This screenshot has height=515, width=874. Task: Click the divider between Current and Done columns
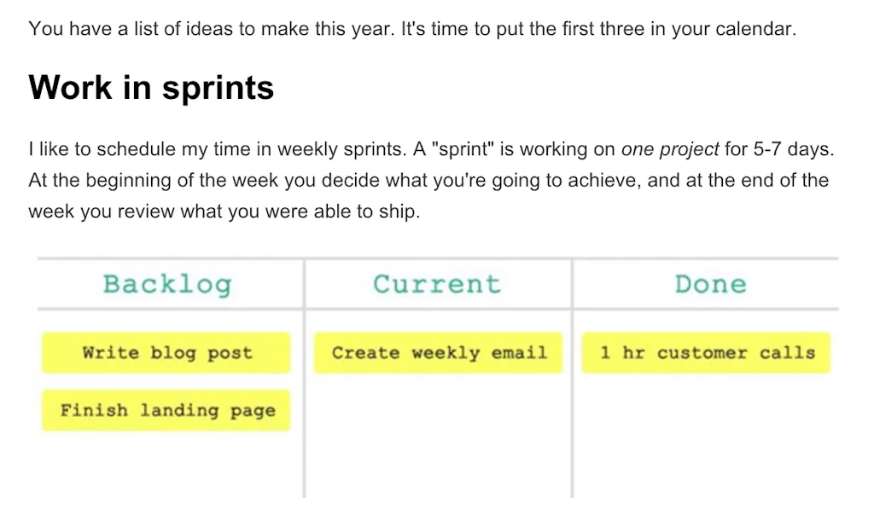coord(573,401)
